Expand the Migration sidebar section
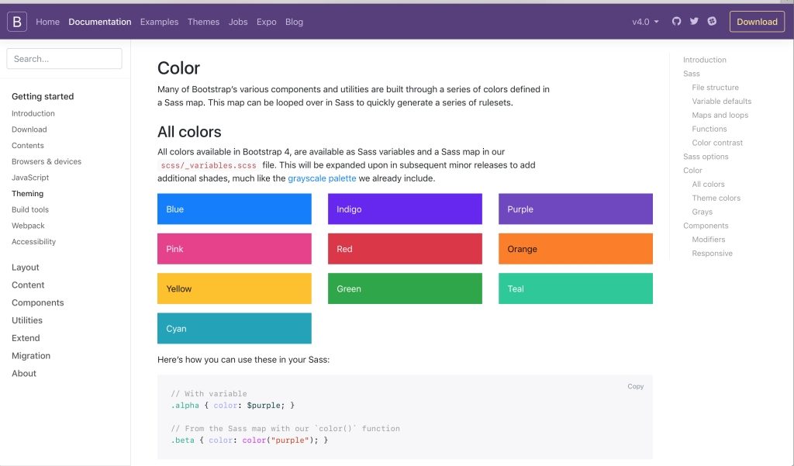 31,356
